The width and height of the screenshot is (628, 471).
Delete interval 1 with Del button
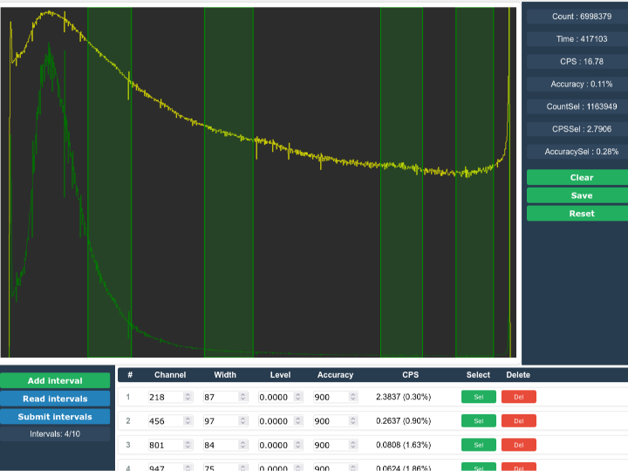pos(518,397)
